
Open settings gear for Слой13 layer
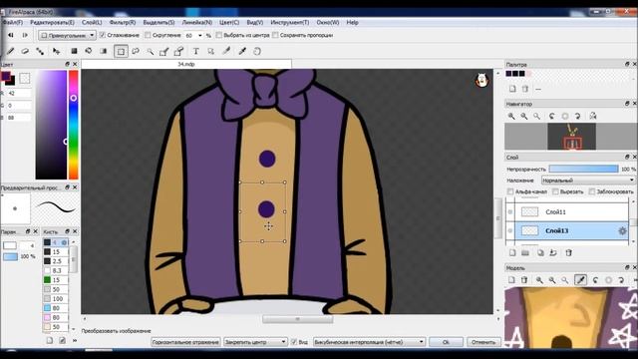pyautogui.click(x=622, y=230)
